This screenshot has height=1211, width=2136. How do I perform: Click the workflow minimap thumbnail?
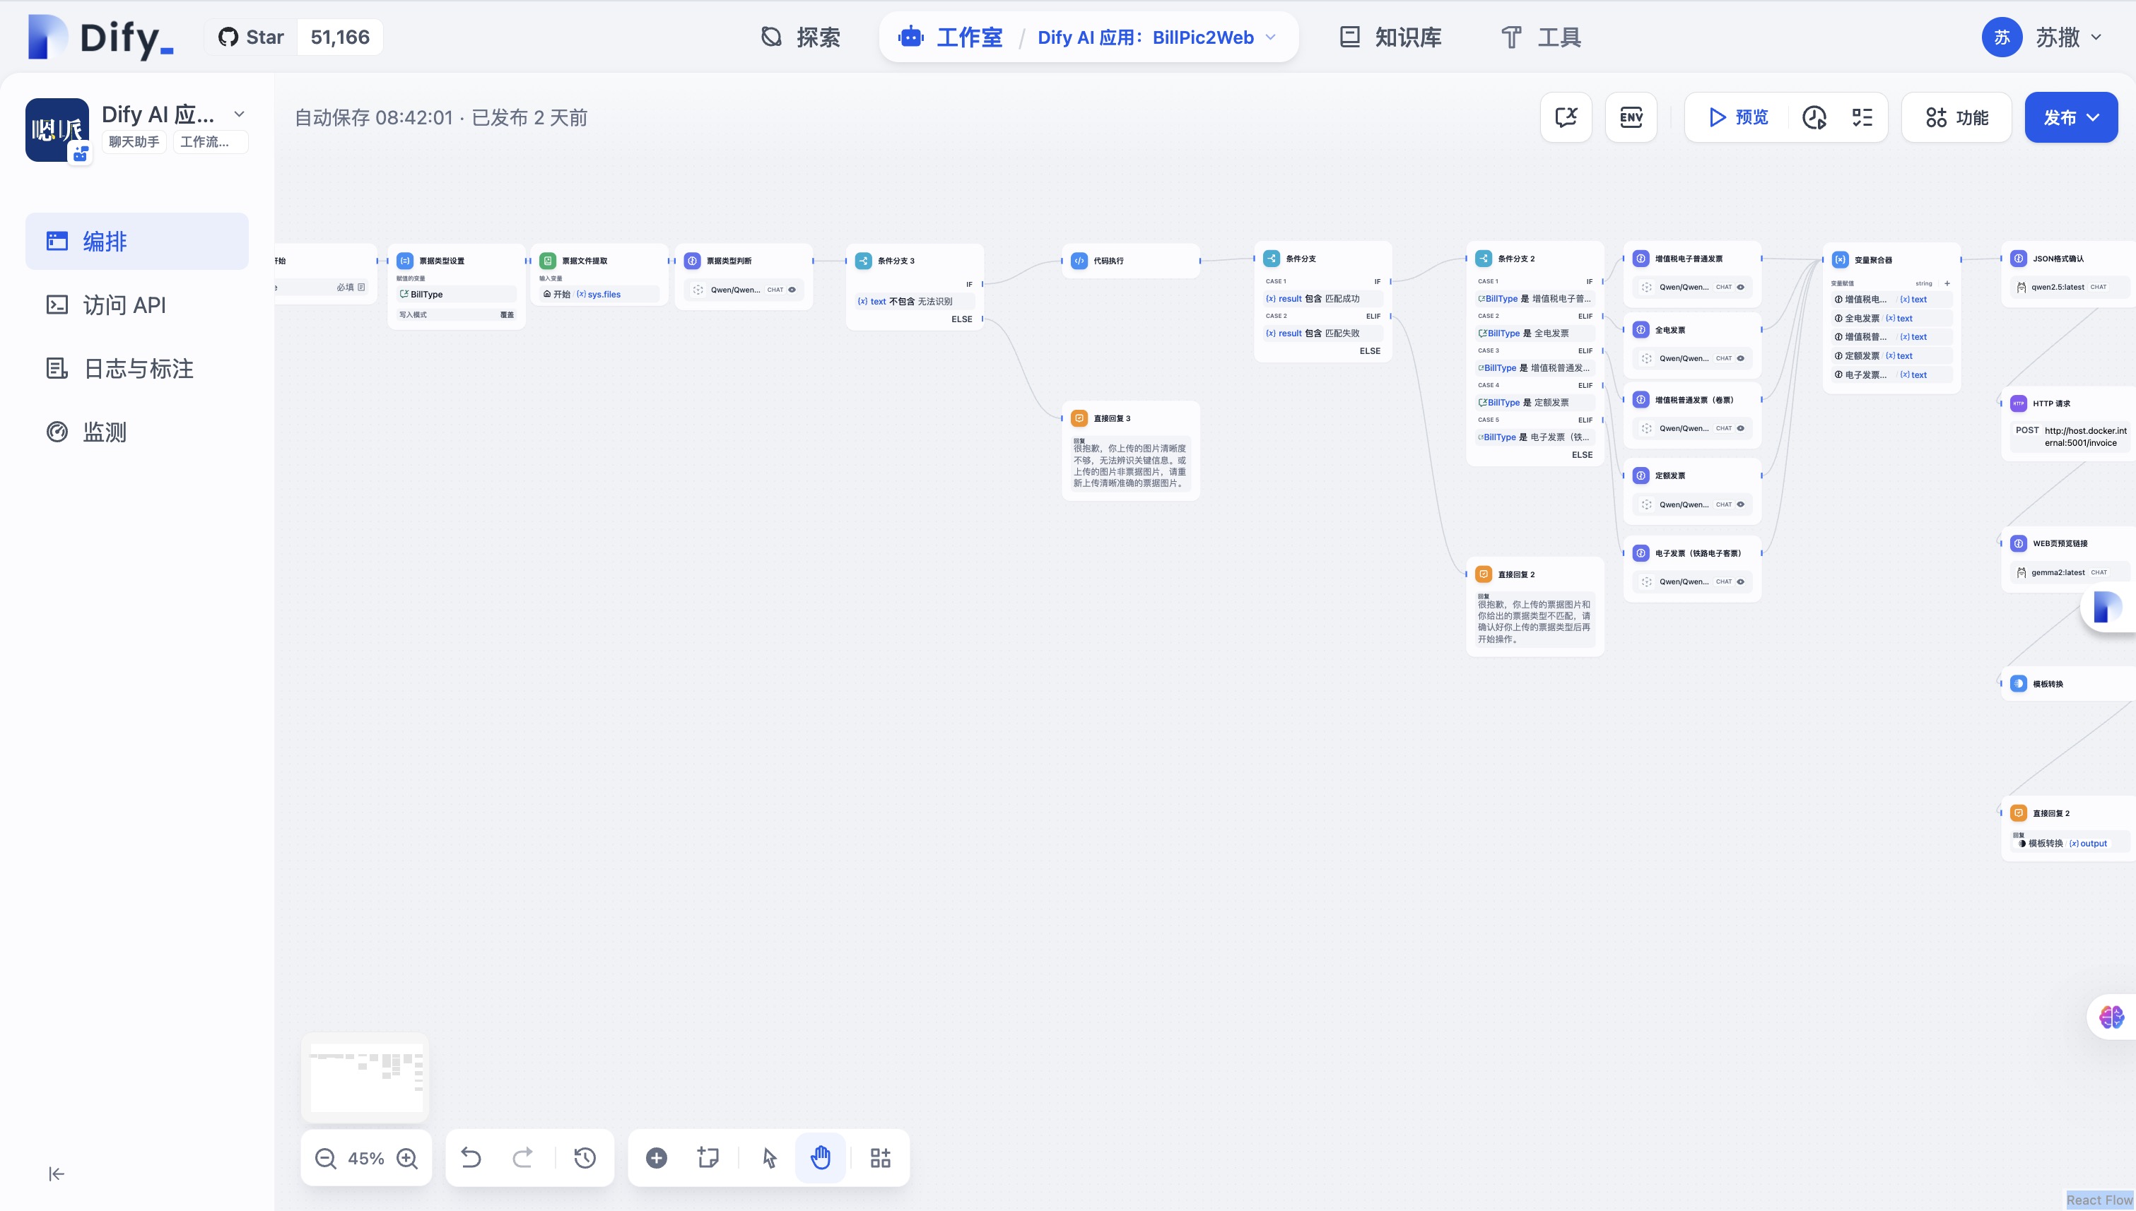tap(366, 1079)
